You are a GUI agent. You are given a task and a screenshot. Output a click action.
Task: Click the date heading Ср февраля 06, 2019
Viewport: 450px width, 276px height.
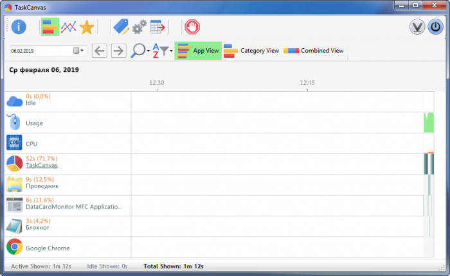pos(44,70)
